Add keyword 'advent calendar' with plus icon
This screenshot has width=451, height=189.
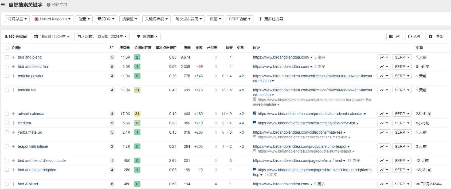13,114
